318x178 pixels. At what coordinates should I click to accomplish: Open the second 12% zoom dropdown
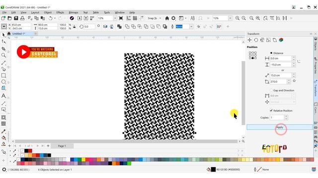coord(230,18)
